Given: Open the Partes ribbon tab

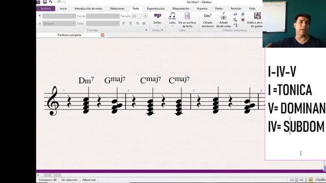Looking at the screenshot, I should (x=219, y=9).
